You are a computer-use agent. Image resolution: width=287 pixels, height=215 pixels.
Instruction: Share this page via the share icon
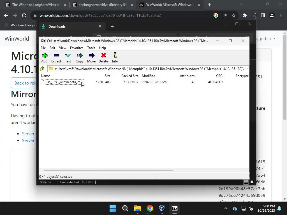(x=225, y=16)
